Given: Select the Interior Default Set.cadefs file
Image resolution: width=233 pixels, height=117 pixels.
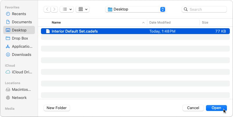Looking at the screenshot, I should pos(135,31).
